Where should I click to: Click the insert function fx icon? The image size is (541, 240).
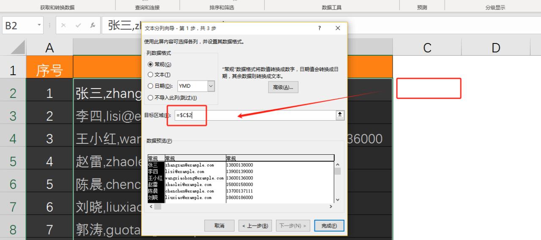(93, 25)
